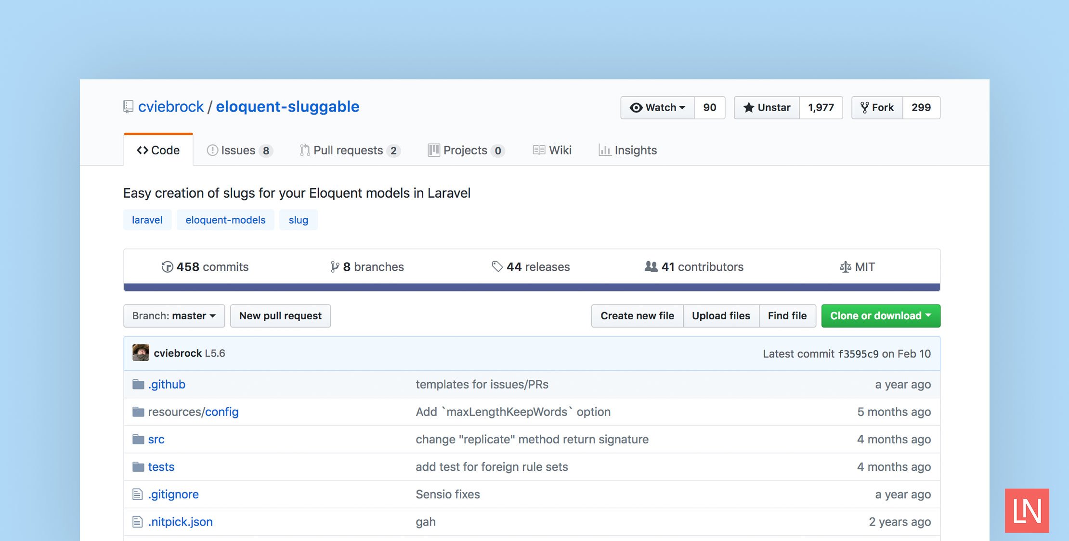Click the resources/config folder icon
The image size is (1069, 541).
click(138, 412)
